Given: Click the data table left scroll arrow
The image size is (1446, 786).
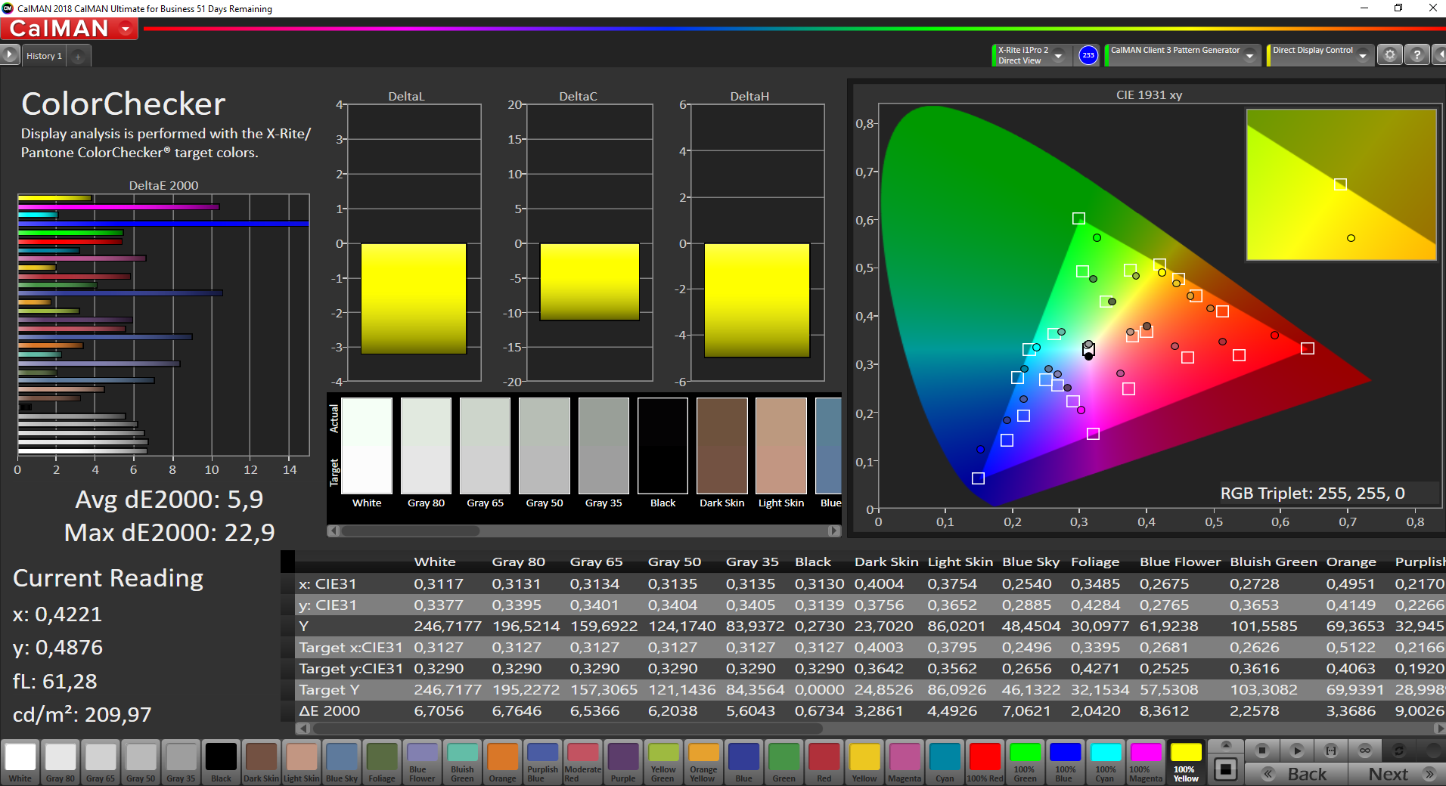Looking at the screenshot, I should [x=303, y=729].
